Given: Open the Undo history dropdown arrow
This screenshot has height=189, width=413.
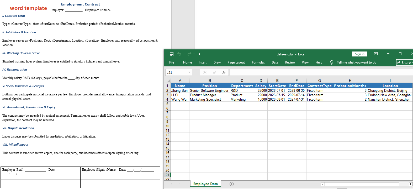Looking at the screenshot, I should [x=184, y=54].
